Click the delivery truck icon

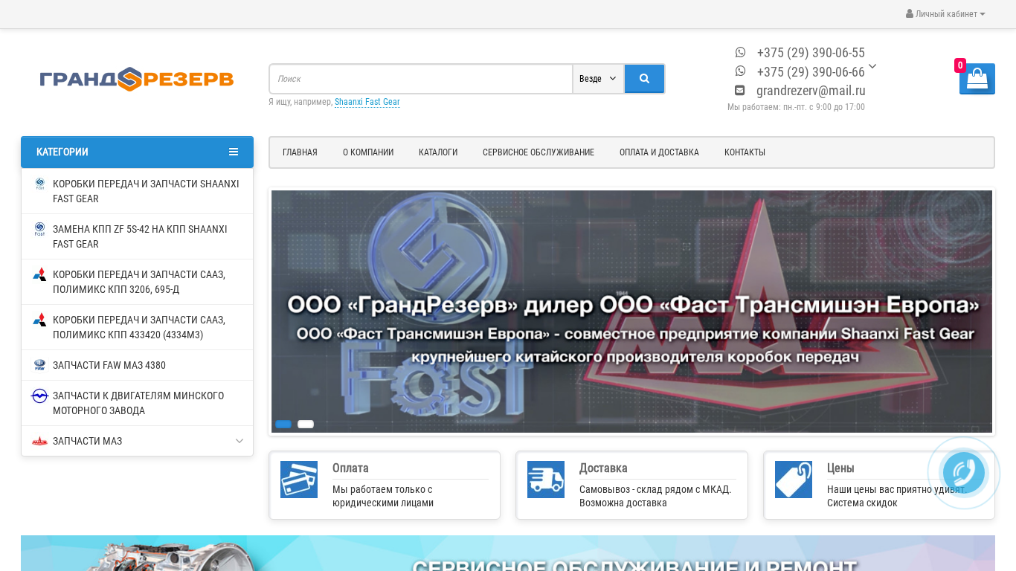pos(546,480)
